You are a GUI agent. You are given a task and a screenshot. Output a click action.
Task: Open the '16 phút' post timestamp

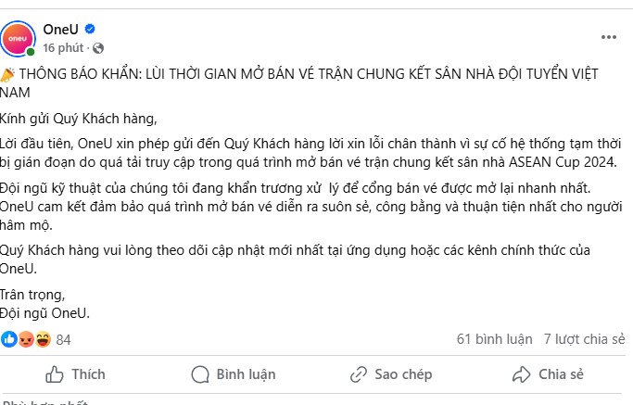[x=63, y=48]
